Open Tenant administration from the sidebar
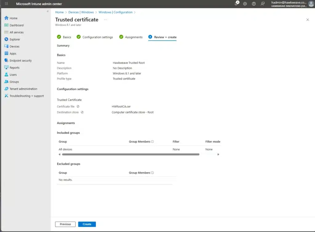Screen dimensions: 315x232 click(x=23, y=89)
